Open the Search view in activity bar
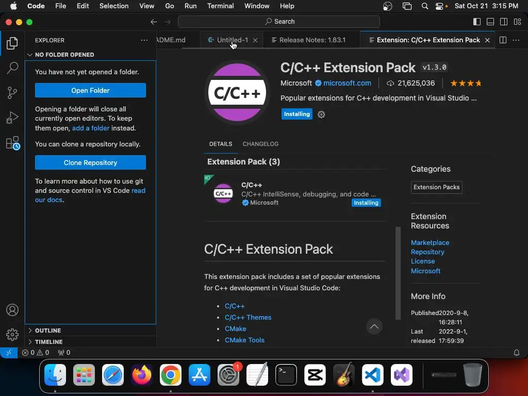Image resolution: width=528 pixels, height=396 pixels. point(12,68)
